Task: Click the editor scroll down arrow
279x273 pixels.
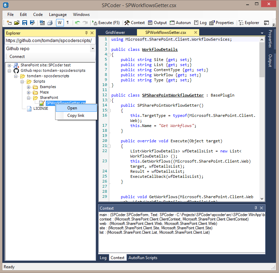Action: (x=262, y=198)
